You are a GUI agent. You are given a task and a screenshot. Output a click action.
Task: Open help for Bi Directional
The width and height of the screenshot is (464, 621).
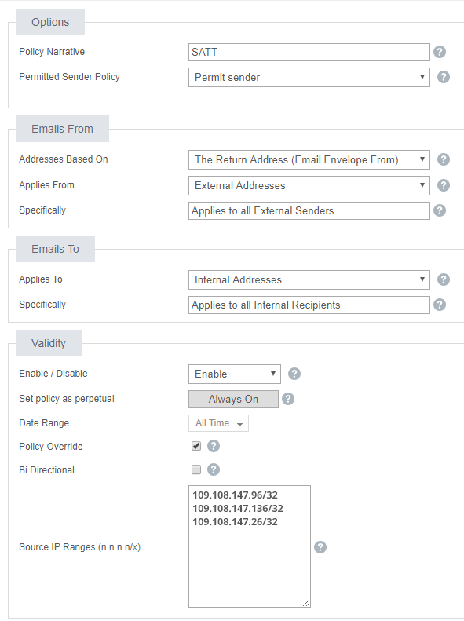point(214,469)
